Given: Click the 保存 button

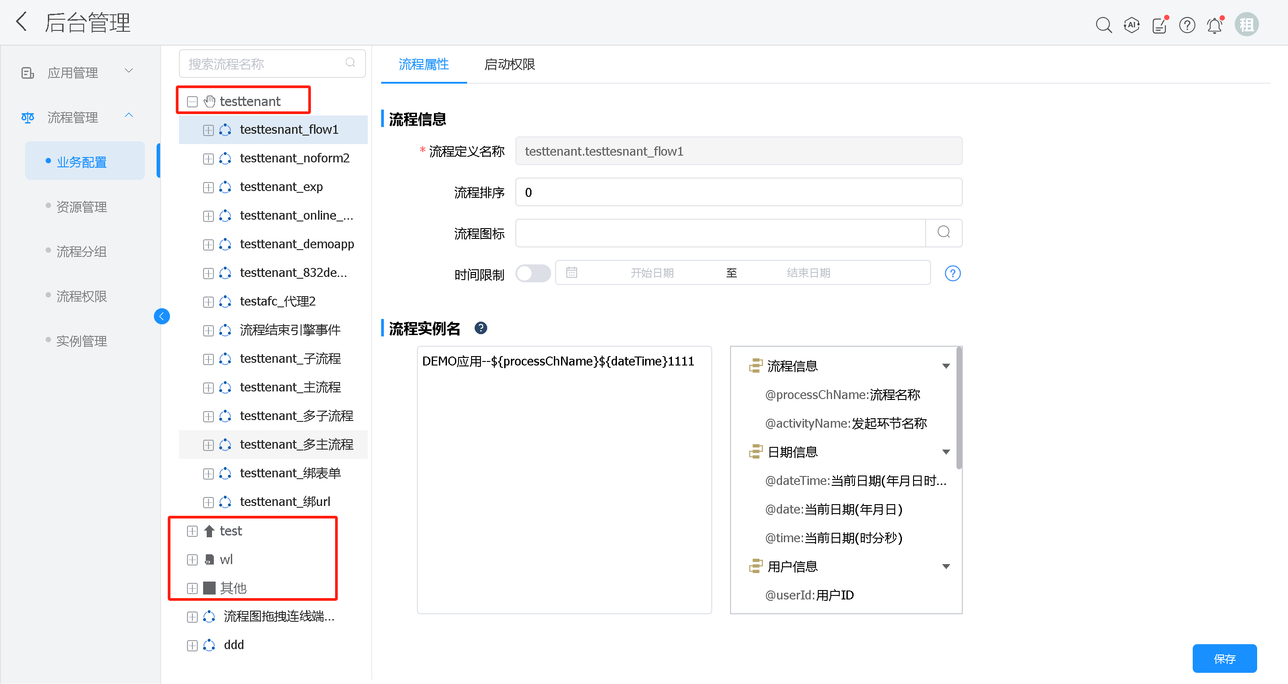Looking at the screenshot, I should (1224, 659).
